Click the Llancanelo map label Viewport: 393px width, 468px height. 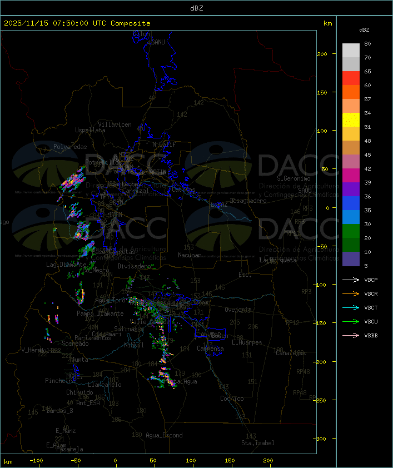pos(105,385)
